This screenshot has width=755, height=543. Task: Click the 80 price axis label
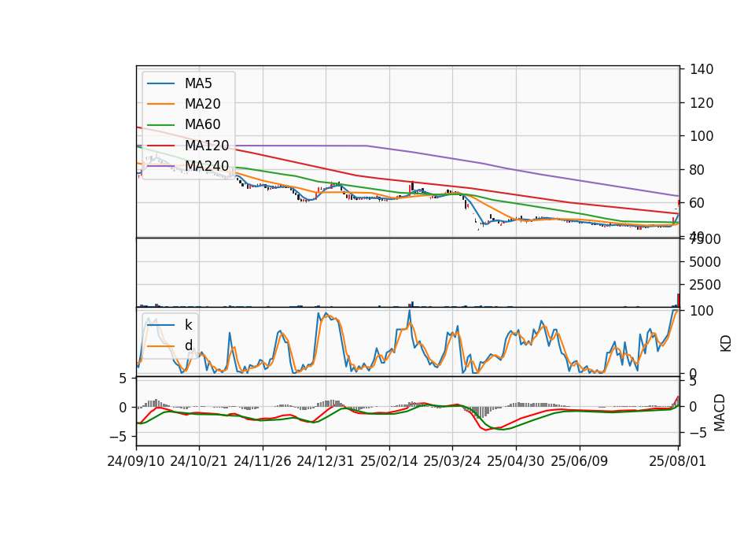click(698, 170)
